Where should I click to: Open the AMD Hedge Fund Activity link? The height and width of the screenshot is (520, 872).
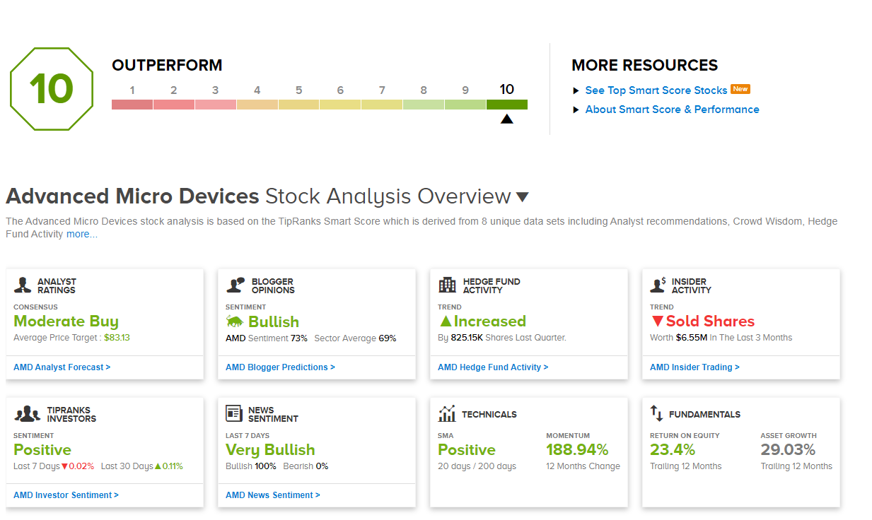click(493, 367)
